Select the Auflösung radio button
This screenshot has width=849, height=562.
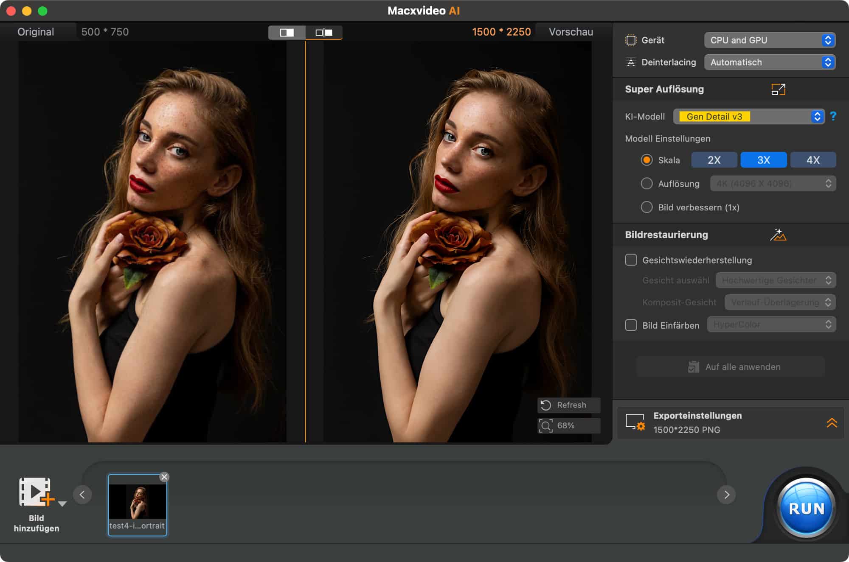(x=647, y=184)
